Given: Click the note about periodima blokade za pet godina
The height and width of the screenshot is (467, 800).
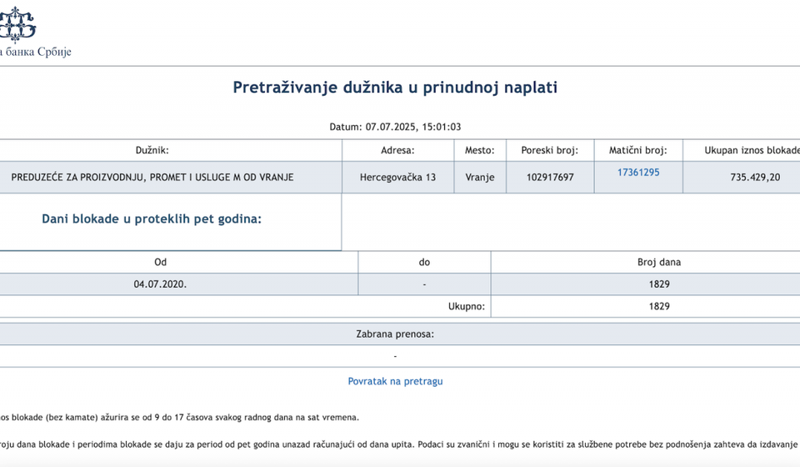Looking at the screenshot, I should tap(400, 444).
